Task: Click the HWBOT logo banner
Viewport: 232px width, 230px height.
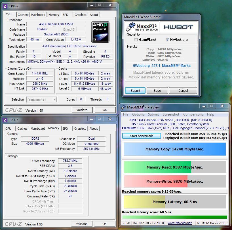Action: coord(178,27)
